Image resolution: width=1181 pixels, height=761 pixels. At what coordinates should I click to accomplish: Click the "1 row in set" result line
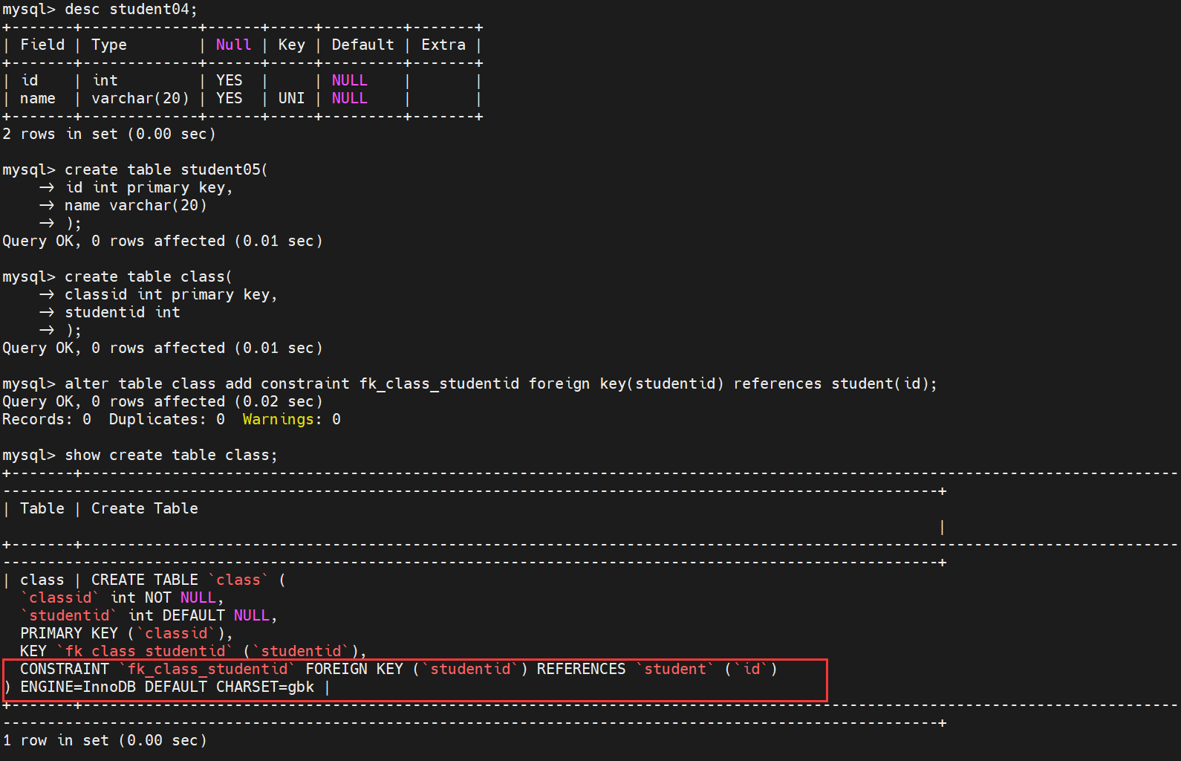[104, 740]
